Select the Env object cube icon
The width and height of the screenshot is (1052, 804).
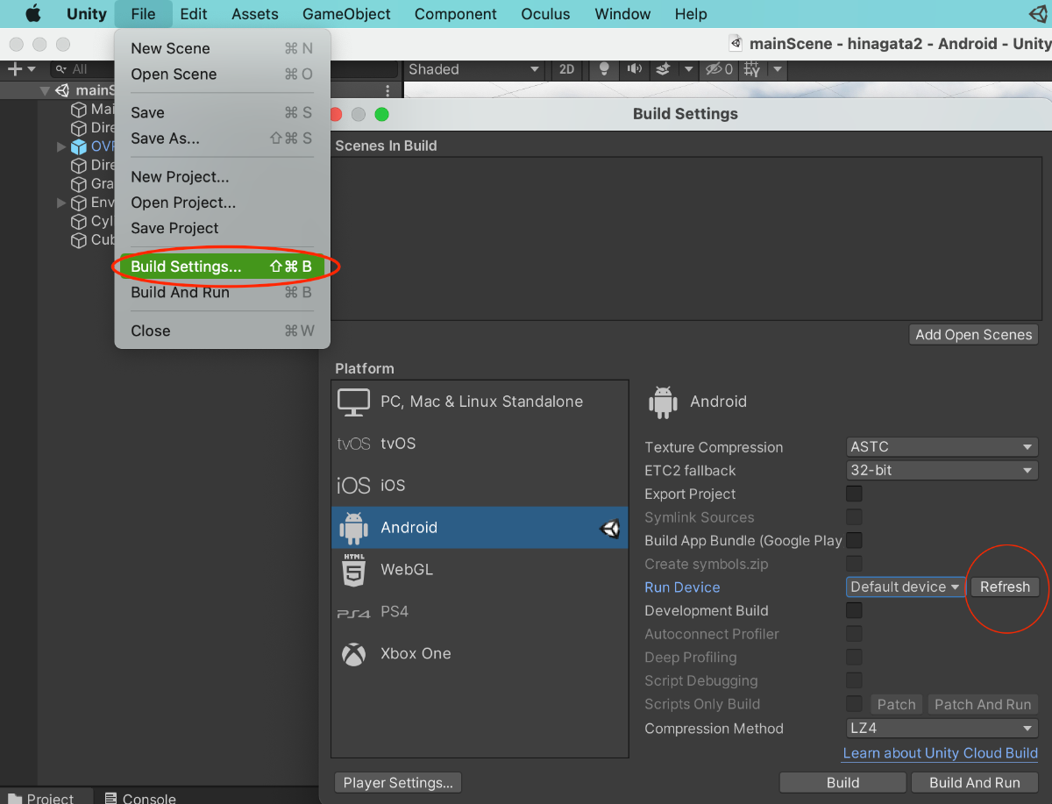point(79,203)
